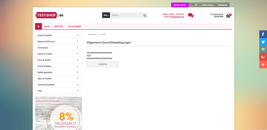Expand Auto & Zubehör category chevron
This screenshot has height=130, width=267.
coord(77,35)
